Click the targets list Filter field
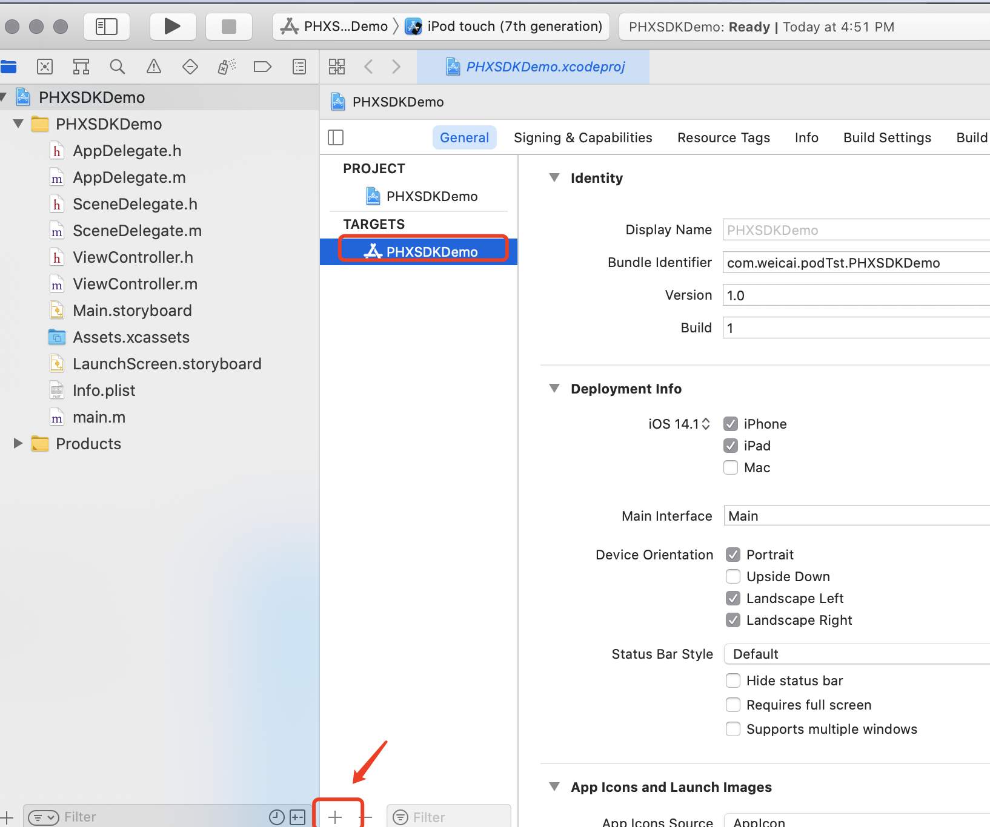This screenshot has width=990, height=827. (x=449, y=817)
